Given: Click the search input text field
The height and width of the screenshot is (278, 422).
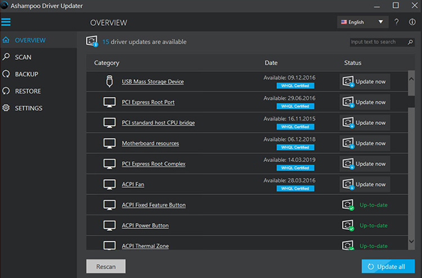Looking at the screenshot, I should pos(378,42).
